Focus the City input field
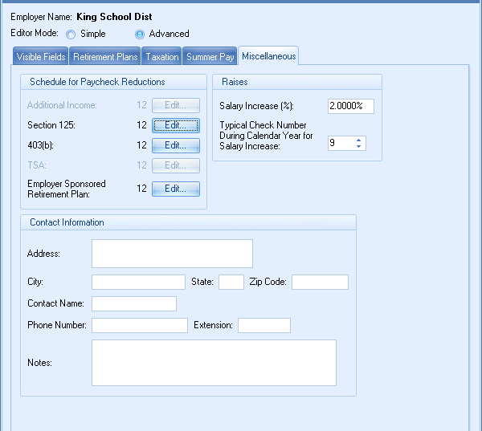482x431 pixels. pos(138,282)
